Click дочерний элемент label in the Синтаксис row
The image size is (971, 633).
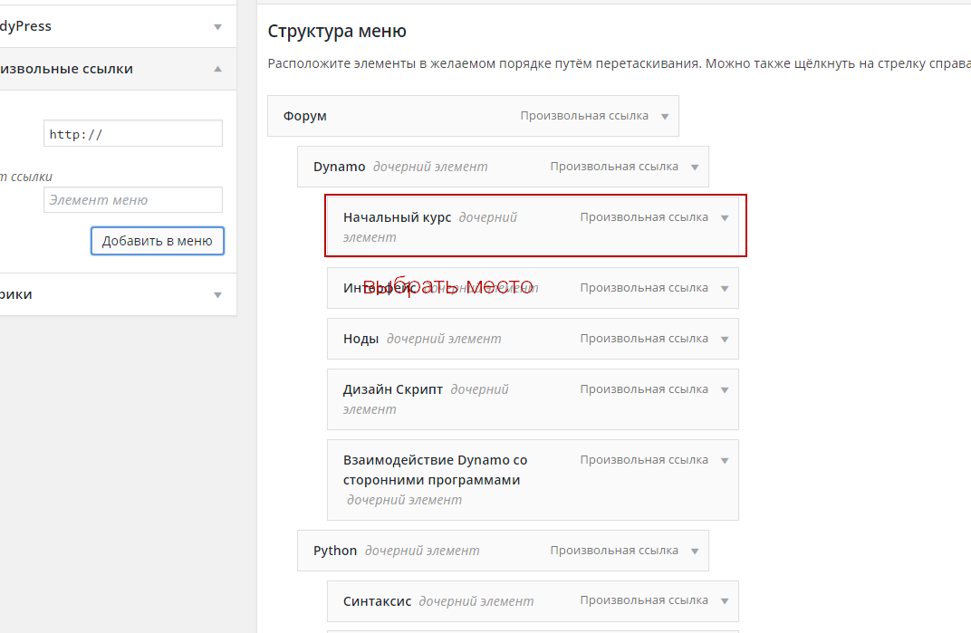click(x=476, y=600)
